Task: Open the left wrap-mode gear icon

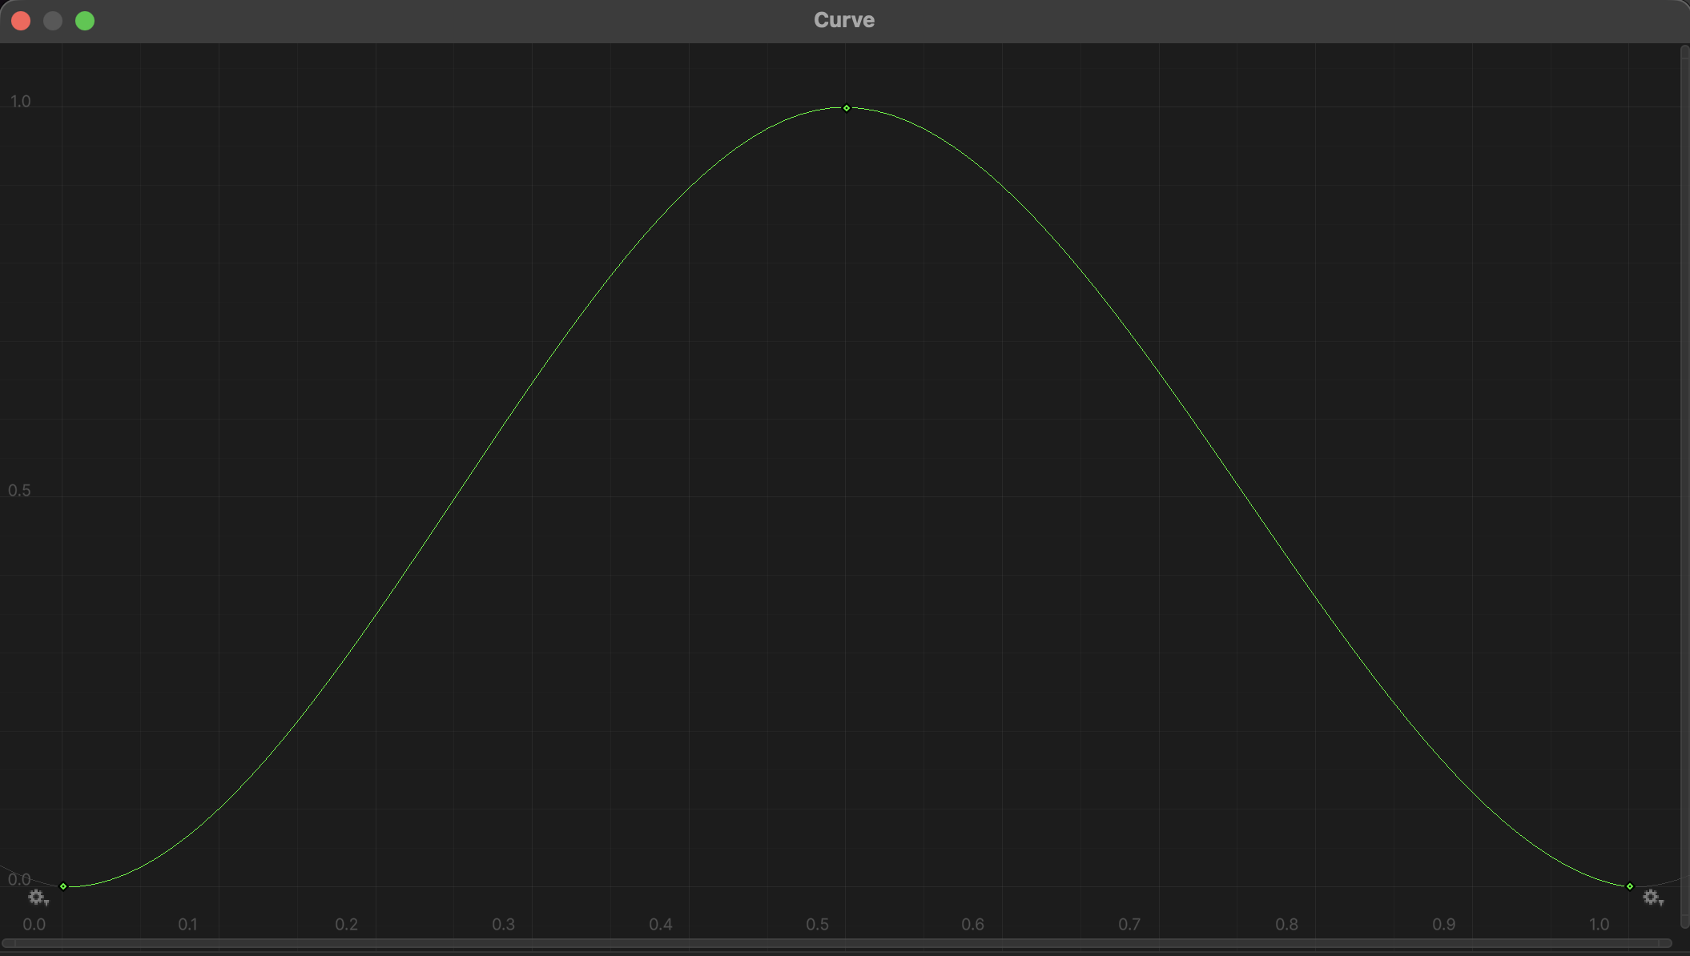Action: (x=37, y=898)
